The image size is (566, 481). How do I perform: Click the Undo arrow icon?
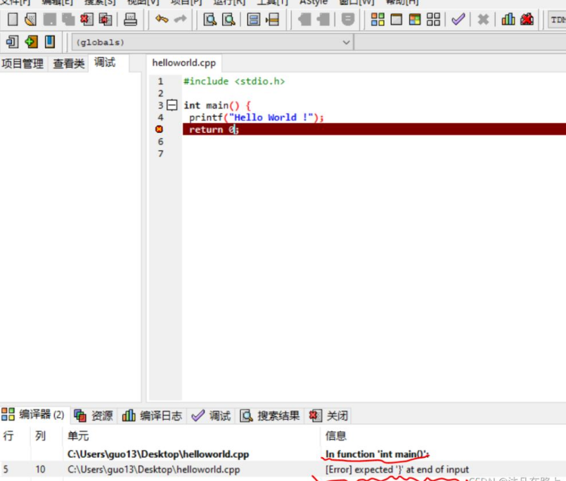coord(162,19)
